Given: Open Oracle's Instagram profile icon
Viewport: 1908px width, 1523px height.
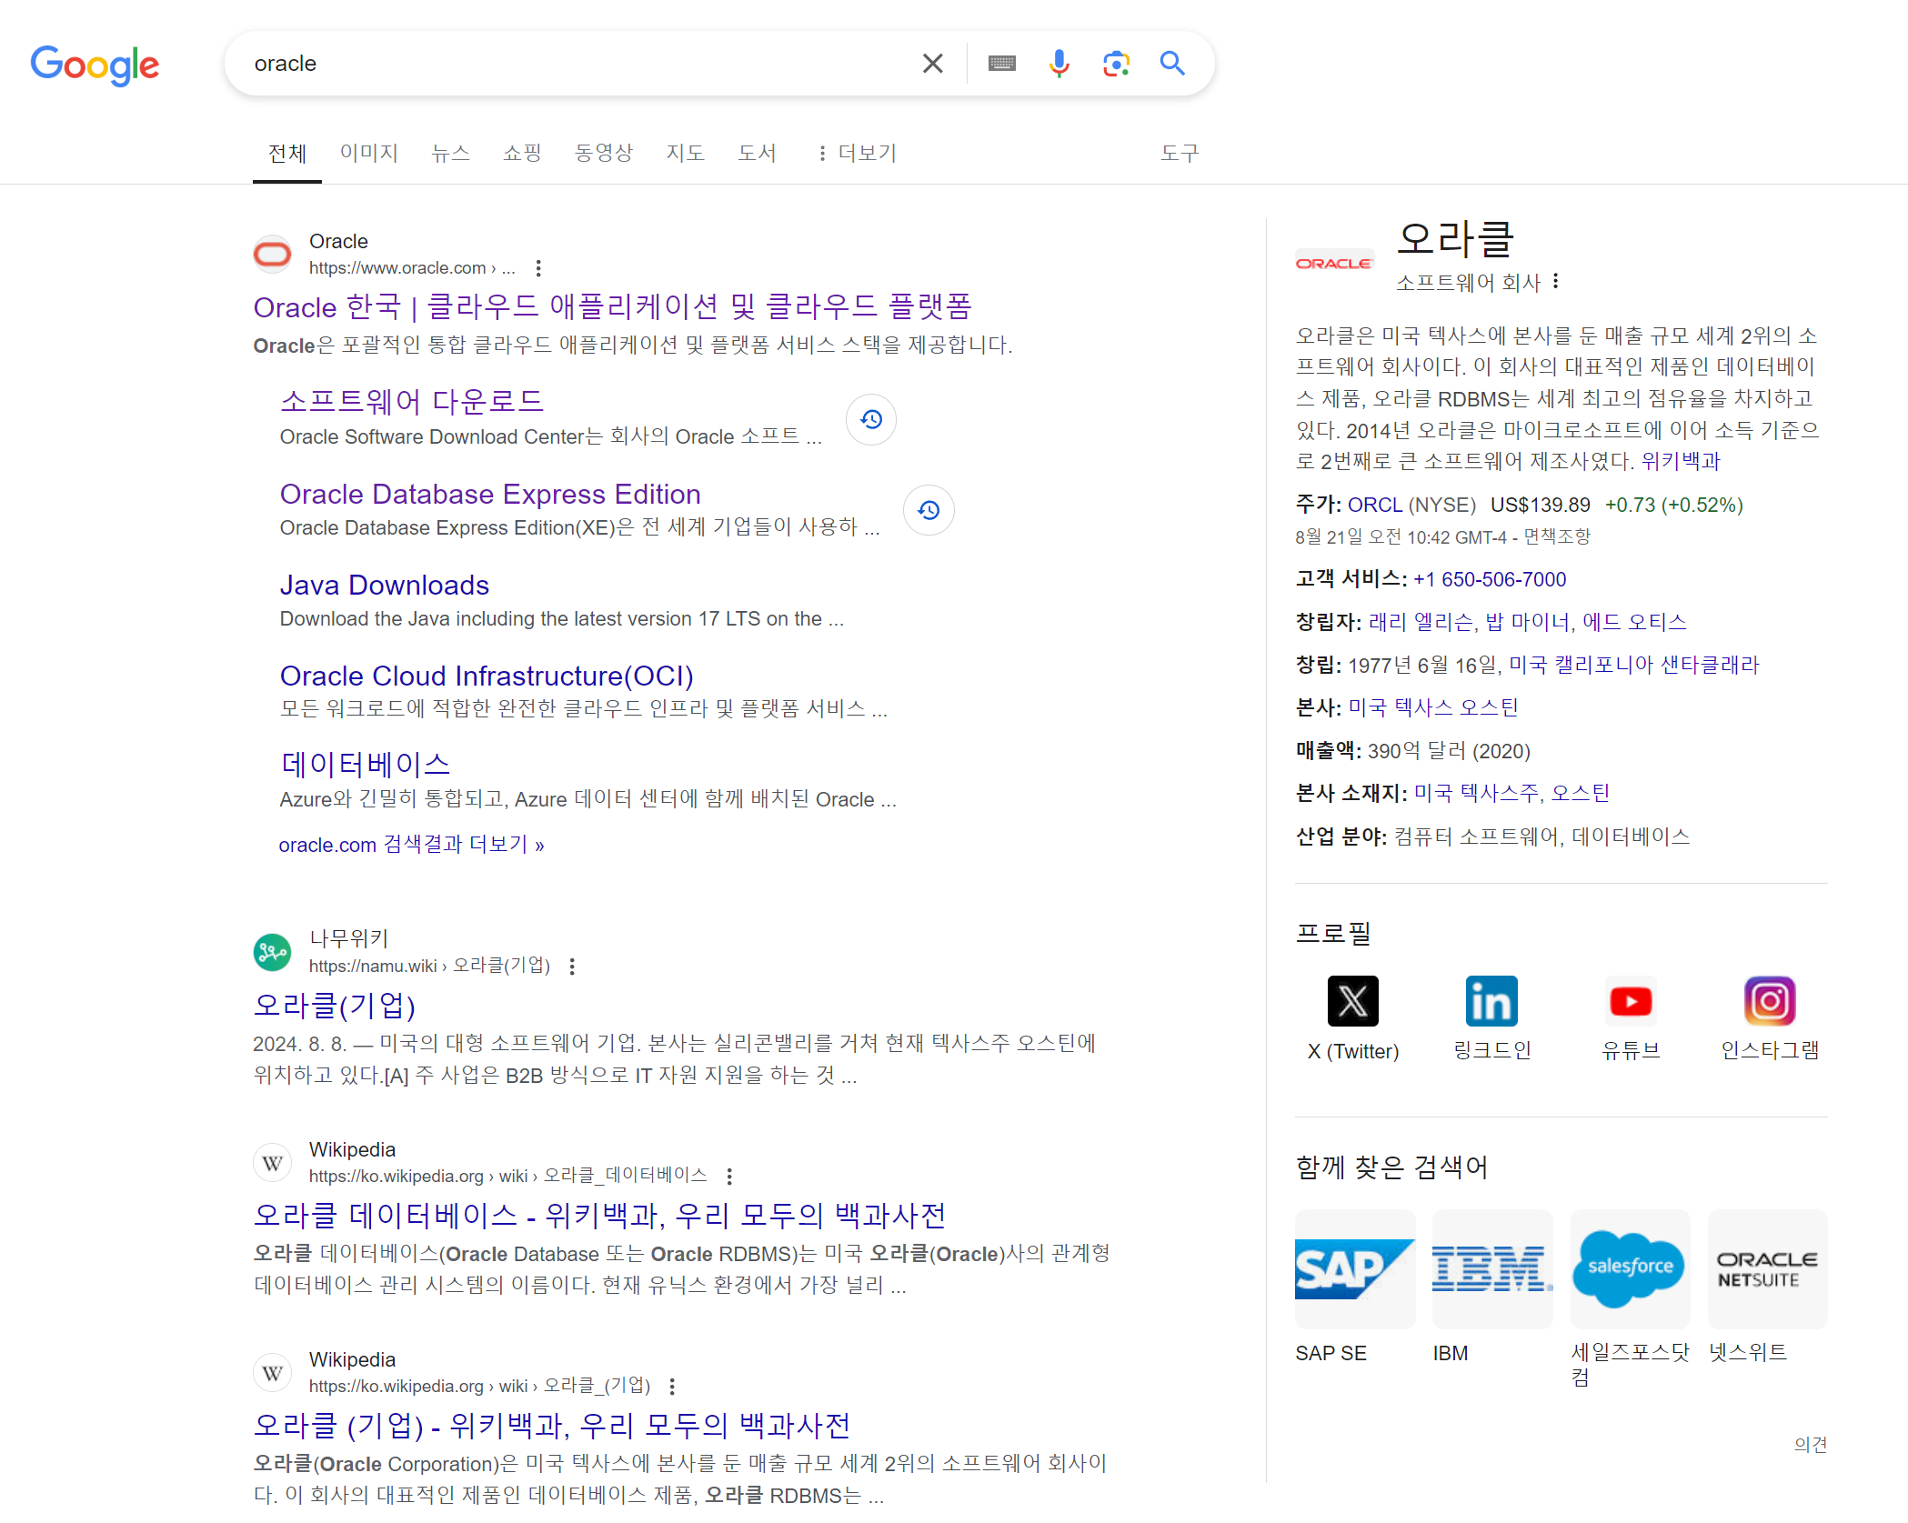Looking at the screenshot, I should point(1769,1001).
